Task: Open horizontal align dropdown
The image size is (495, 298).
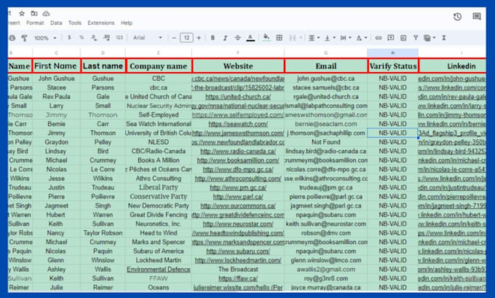Action: pyautogui.click(x=314, y=38)
